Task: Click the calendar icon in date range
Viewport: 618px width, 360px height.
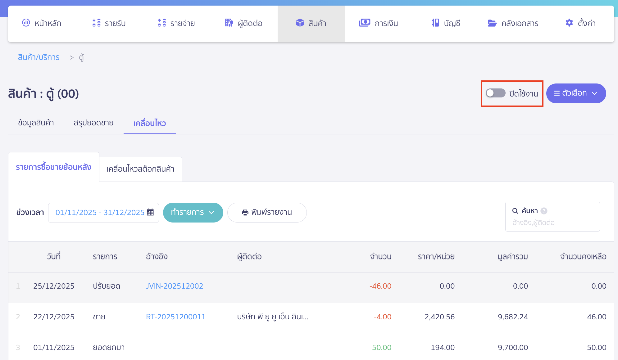Action: (151, 212)
